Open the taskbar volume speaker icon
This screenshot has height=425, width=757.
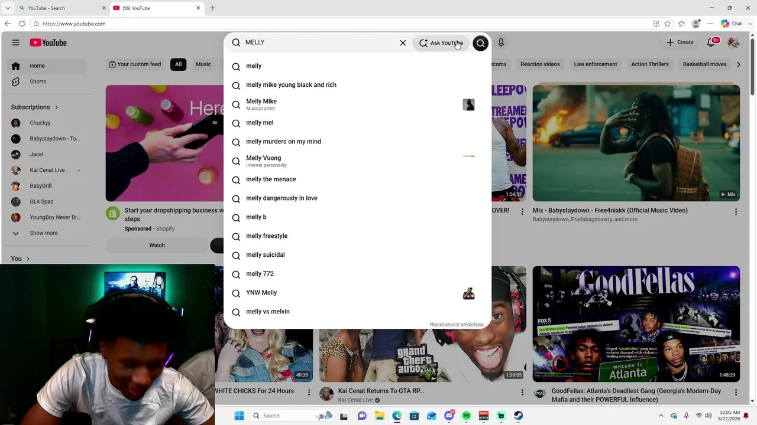click(x=710, y=416)
